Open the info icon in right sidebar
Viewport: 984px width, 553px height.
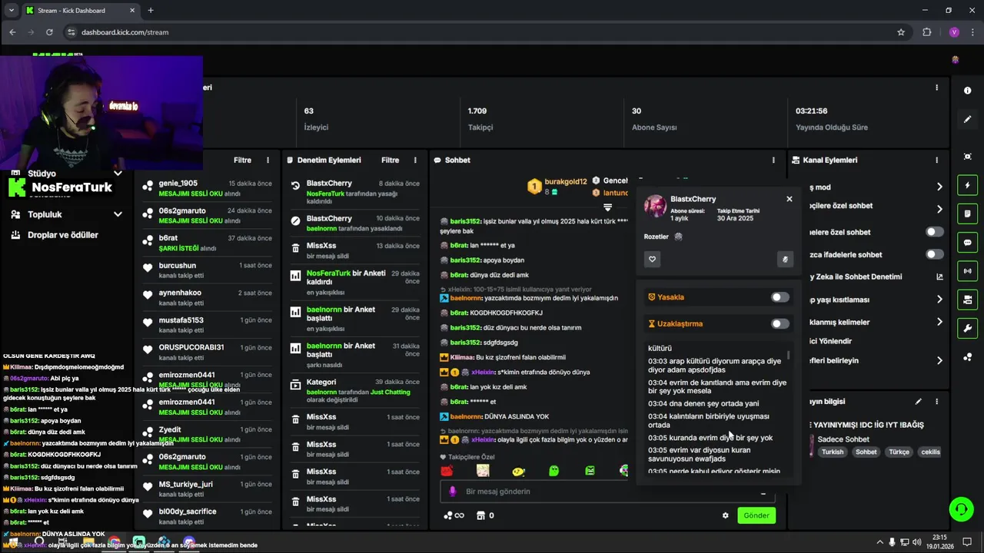[x=967, y=91]
